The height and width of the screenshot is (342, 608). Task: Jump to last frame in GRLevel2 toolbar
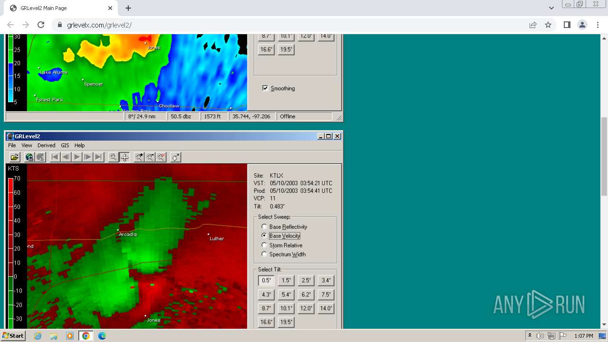[x=99, y=157]
